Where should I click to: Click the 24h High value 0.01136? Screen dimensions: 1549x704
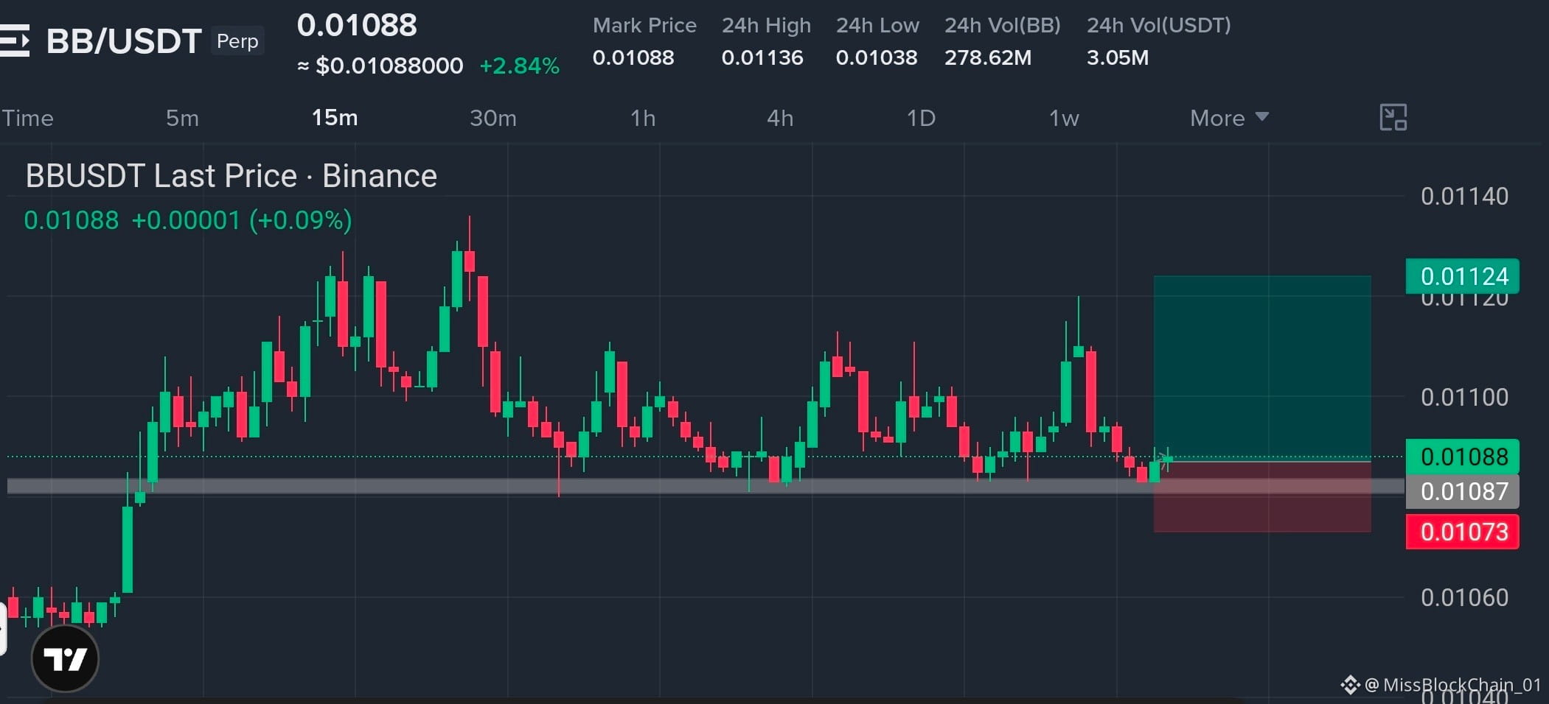(x=762, y=57)
